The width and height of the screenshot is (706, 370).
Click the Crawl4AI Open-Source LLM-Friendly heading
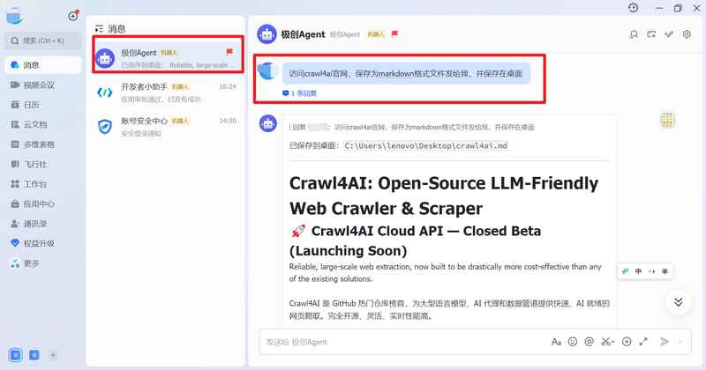coord(444,196)
